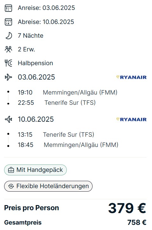
Task: Click the heart icon in Hoteländerungen badge
Action: click(x=11, y=186)
